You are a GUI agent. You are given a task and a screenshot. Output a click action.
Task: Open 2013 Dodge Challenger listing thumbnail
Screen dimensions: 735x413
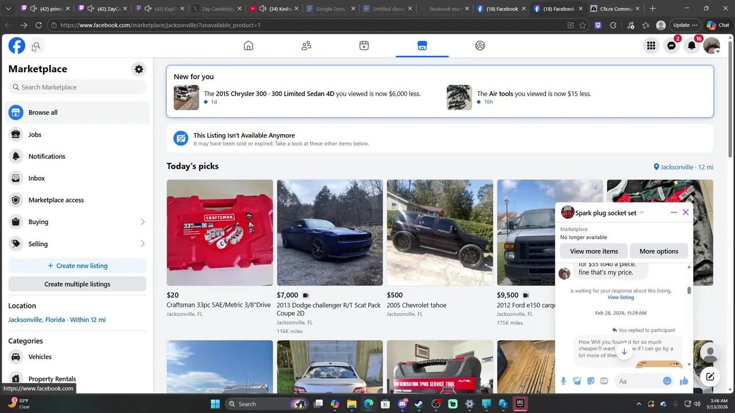[330, 232]
